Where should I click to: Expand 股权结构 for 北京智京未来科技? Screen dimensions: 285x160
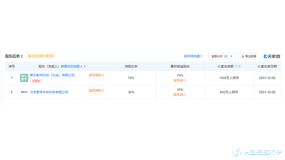click(96, 90)
